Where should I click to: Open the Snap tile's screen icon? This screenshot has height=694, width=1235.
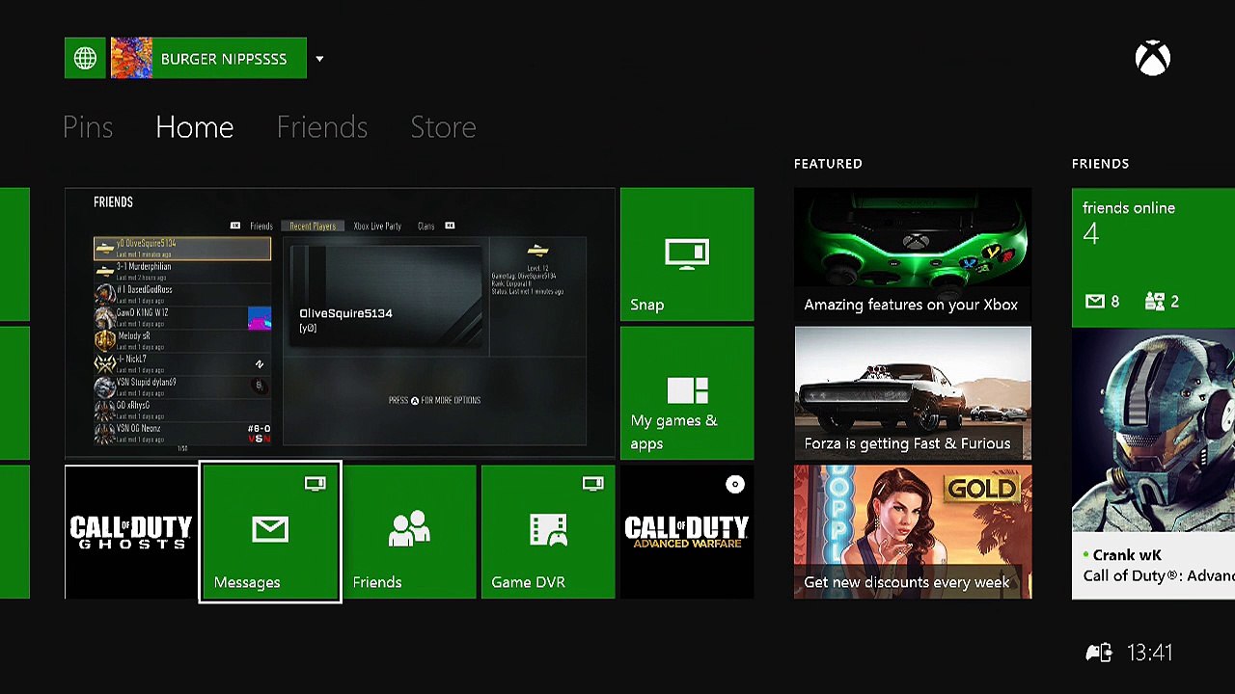pos(687,254)
